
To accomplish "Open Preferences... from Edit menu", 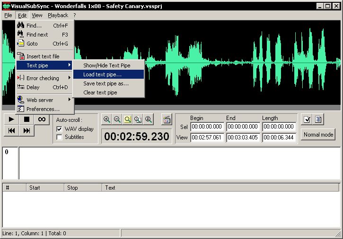I will (x=43, y=109).
